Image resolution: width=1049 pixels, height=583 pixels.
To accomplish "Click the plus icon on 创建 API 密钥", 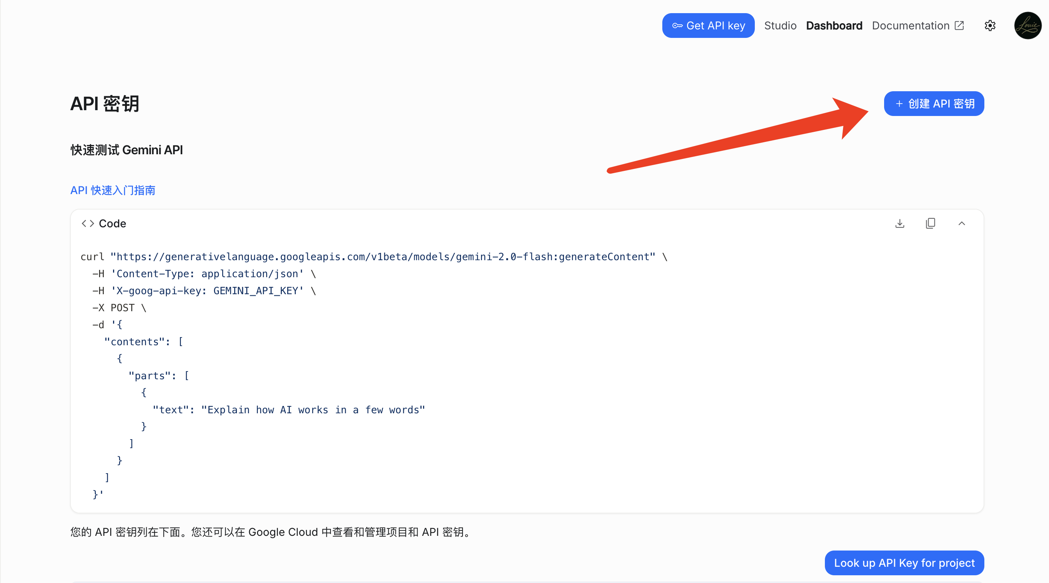I will [x=899, y=104].
